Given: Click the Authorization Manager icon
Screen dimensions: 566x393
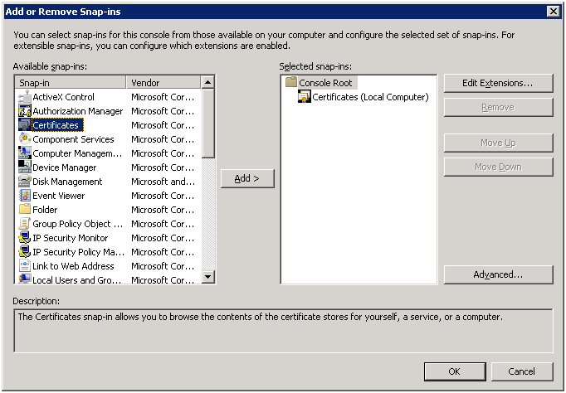Looking at the screenshot, I should coord(25,111).
